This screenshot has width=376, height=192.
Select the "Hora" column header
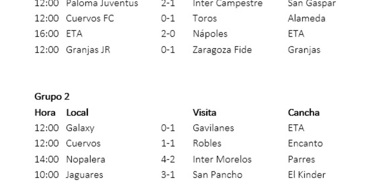point(45,113)
